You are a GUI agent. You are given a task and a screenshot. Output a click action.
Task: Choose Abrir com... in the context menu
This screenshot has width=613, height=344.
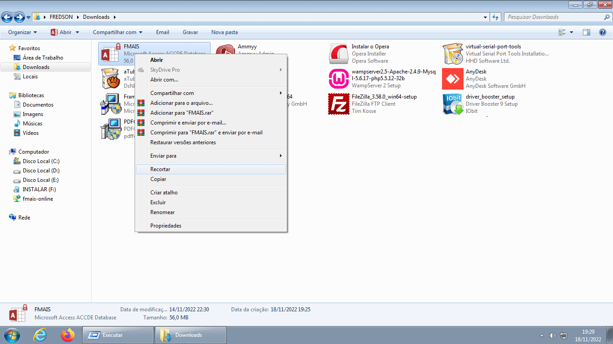(x=211, y=80)
